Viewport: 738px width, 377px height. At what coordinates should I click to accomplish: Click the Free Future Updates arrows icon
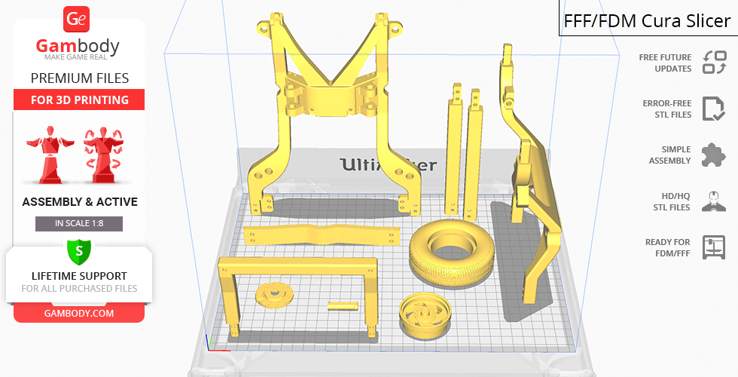tap(714, 63)
